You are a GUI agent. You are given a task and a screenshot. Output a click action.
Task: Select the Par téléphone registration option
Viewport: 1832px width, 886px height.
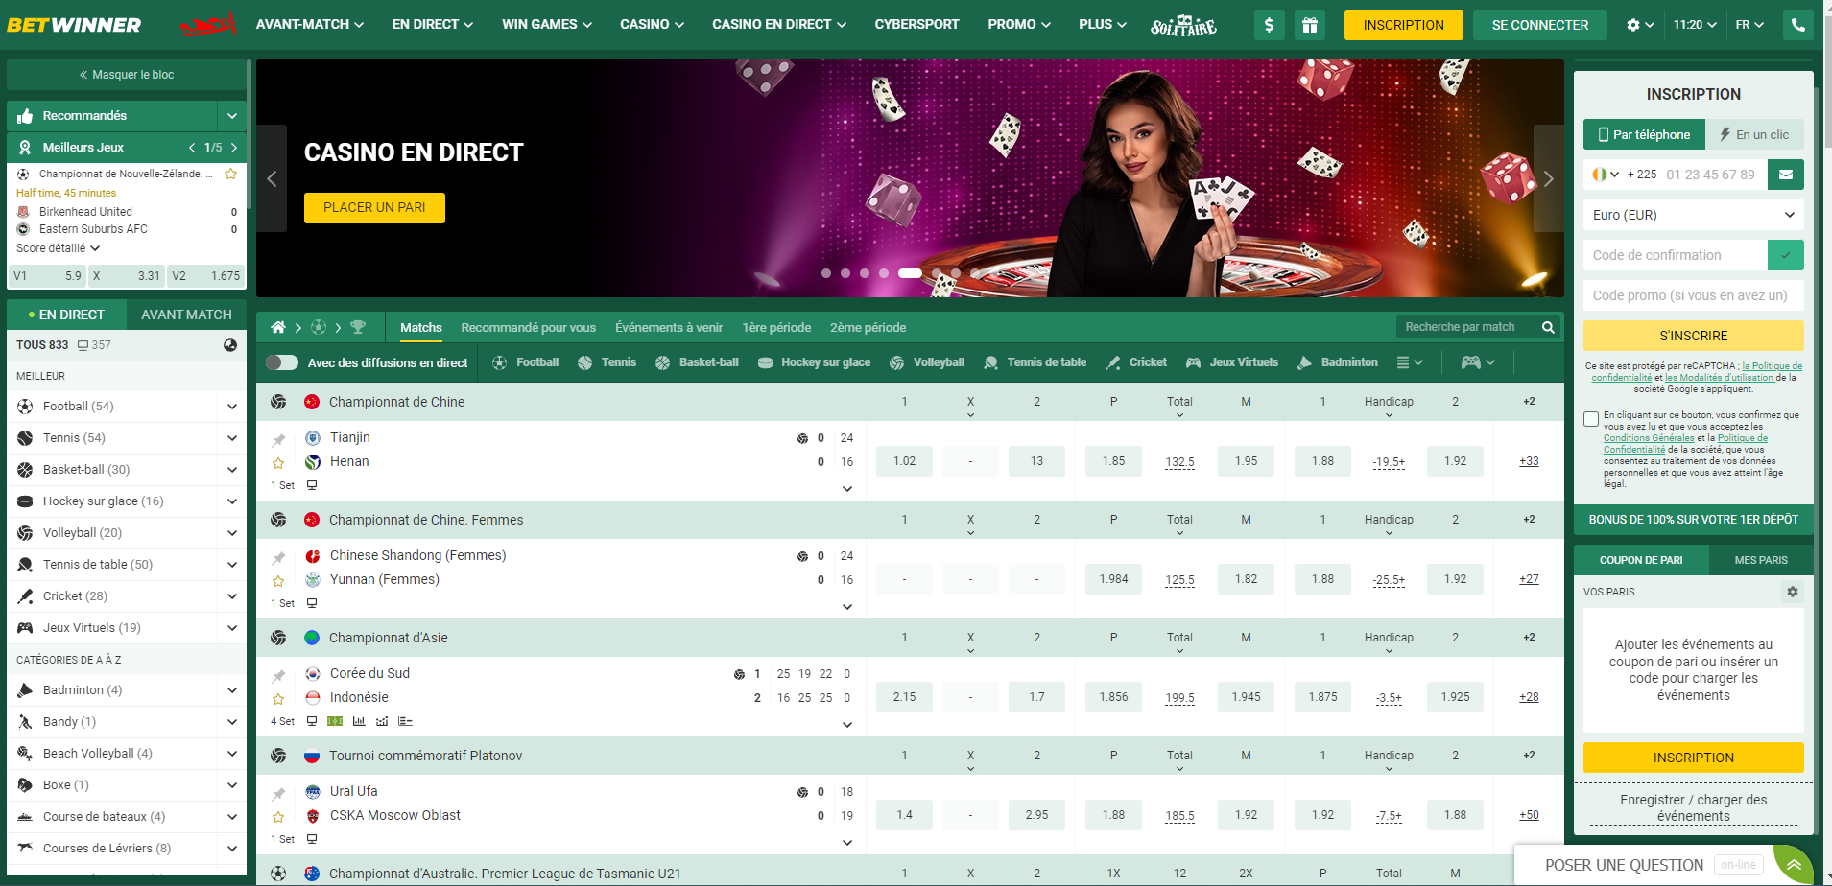[x=1644, y=134]
